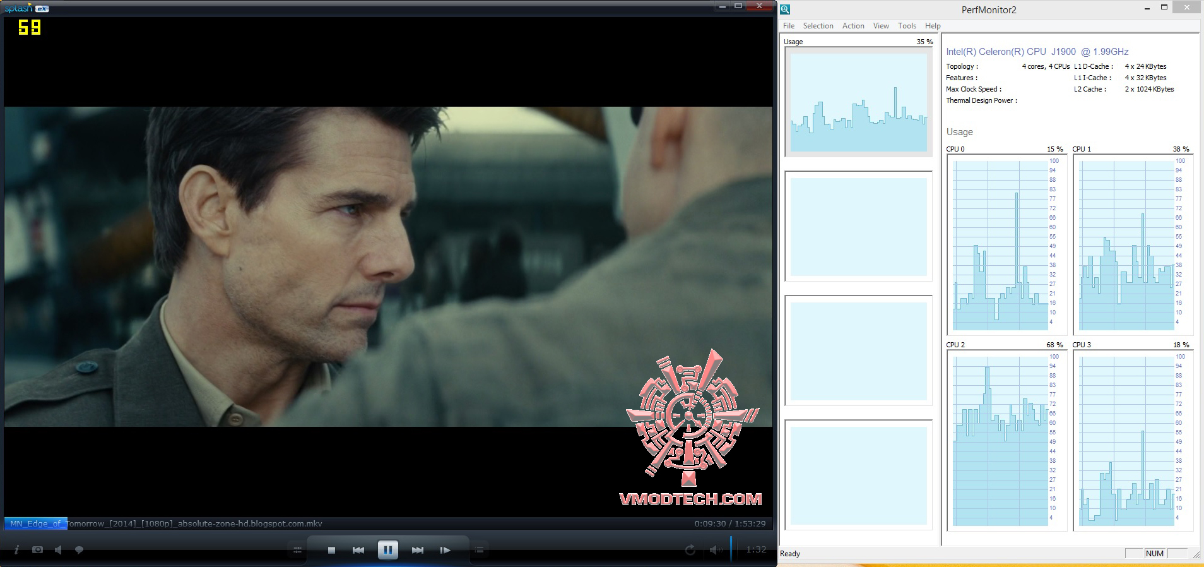1204x567 pixels.
Task: Close the Splash player window
Action: click(x=760, y=6)
